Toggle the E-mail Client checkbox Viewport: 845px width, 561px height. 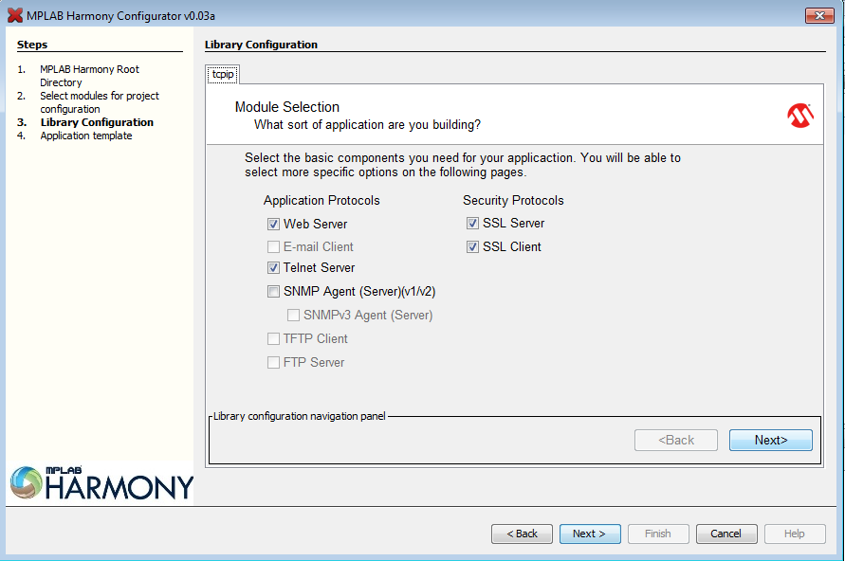tap(274, 246)
